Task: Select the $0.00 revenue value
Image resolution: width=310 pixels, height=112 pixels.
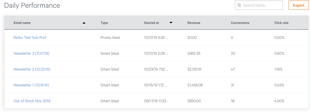Action: [192, 37]
